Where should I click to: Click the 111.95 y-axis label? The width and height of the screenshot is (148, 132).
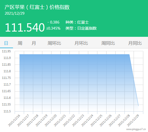coord(6,51)
